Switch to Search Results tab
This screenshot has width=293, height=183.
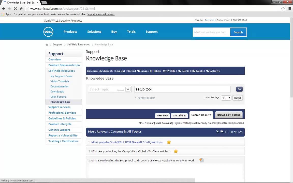(x=201, y=115)
